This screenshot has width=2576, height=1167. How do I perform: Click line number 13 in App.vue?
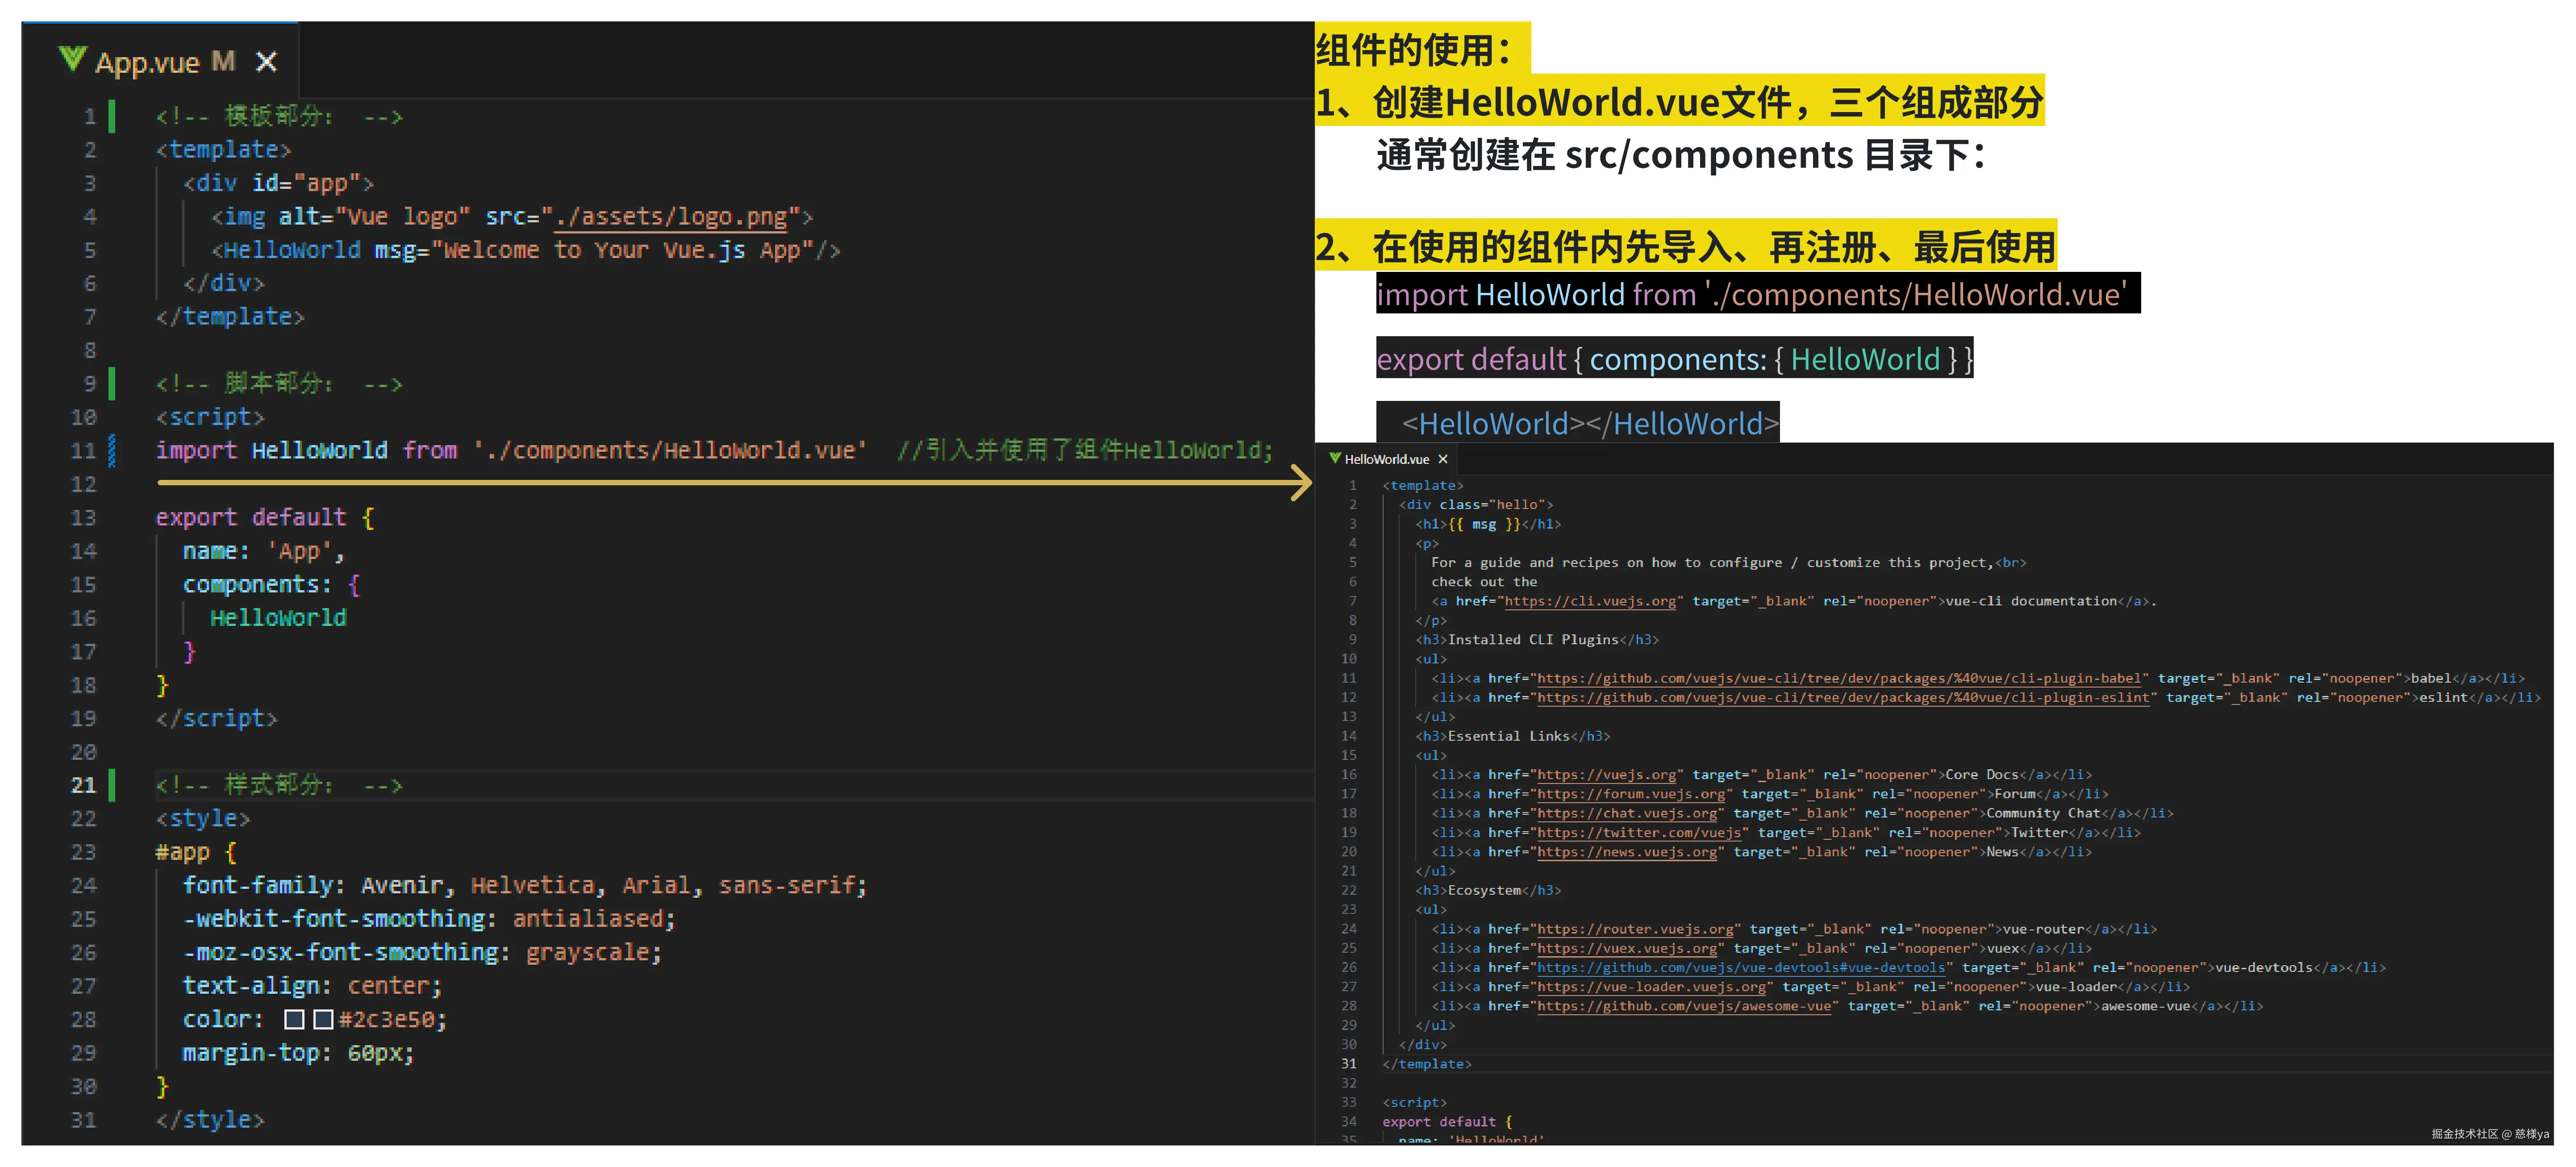(84, 518)
